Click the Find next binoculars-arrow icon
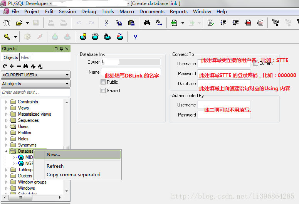Screen dimensions: 299x204 159,23
